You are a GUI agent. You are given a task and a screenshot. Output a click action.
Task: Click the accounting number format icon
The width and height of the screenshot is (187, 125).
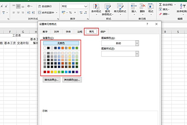(x=64, y=12)
